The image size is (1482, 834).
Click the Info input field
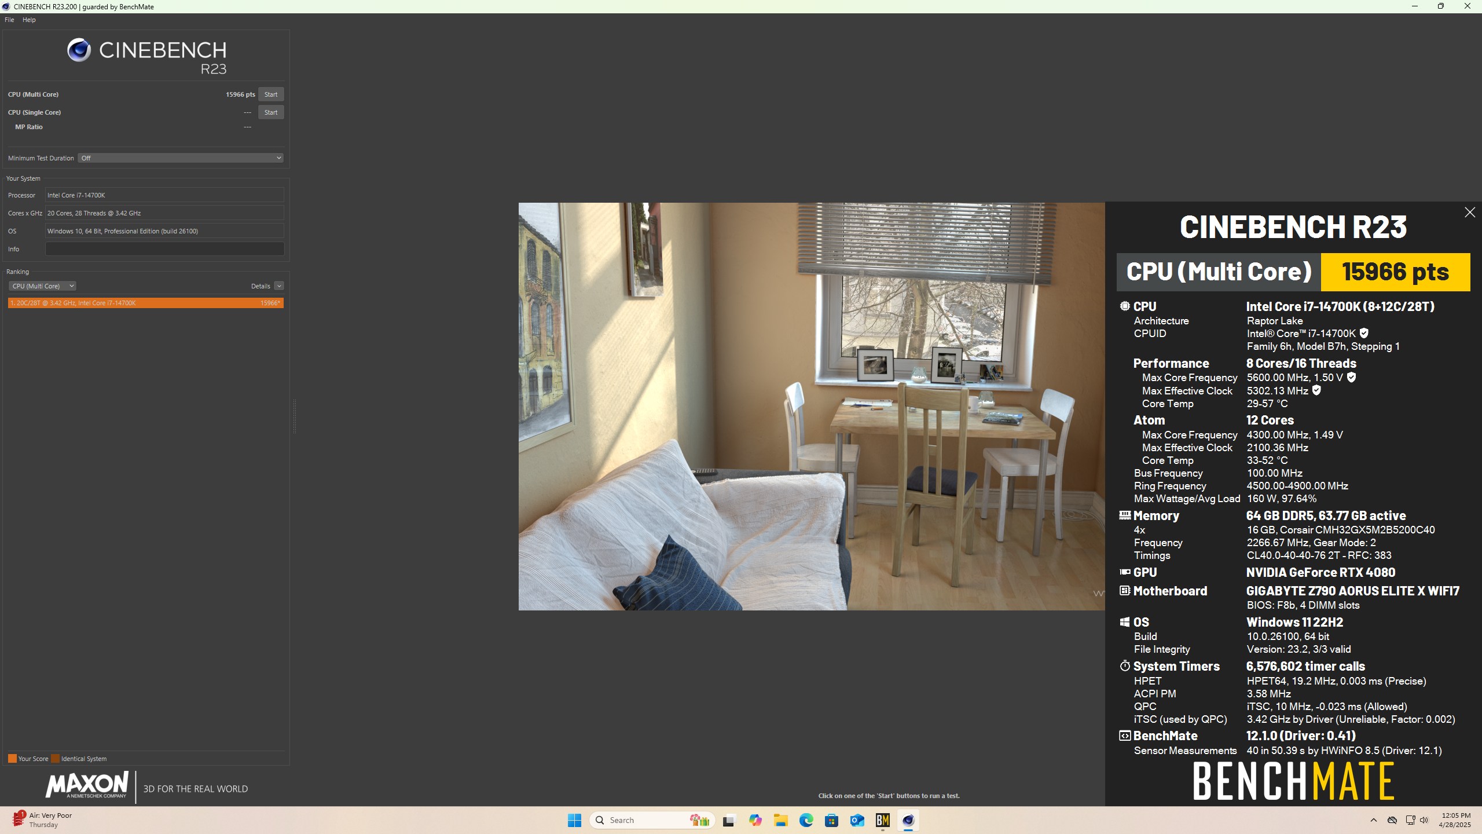(164, 249)
